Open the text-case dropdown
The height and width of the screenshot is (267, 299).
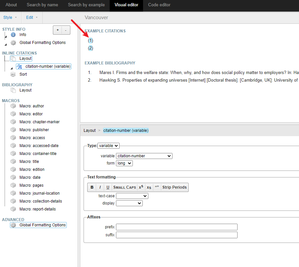tap(132, 196)
